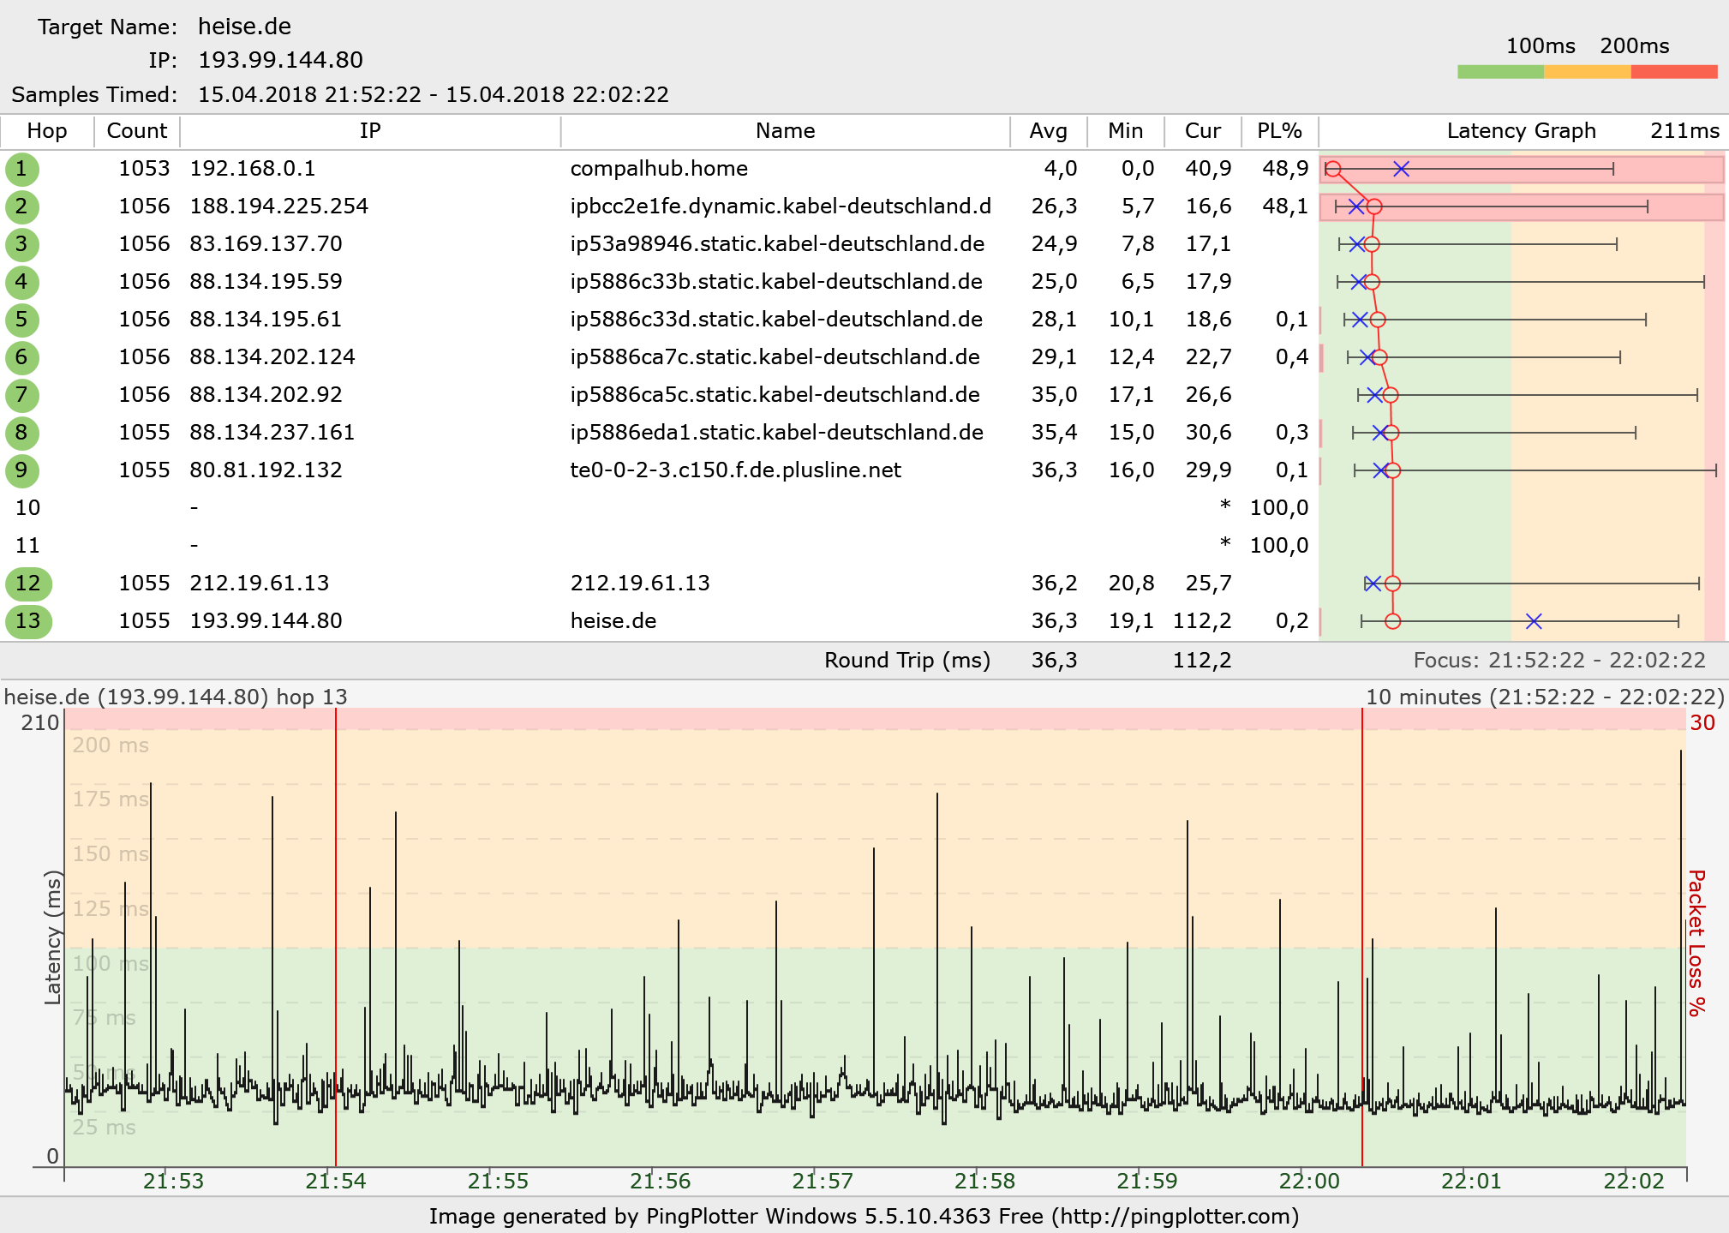Click ip53a98946.static.kabel-deutschland.de name
Viewport: 1729px width, 1233px height.
(777, 244)
